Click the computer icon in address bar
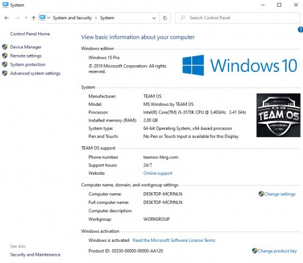The image size is (303, 263). click(42, 18)
